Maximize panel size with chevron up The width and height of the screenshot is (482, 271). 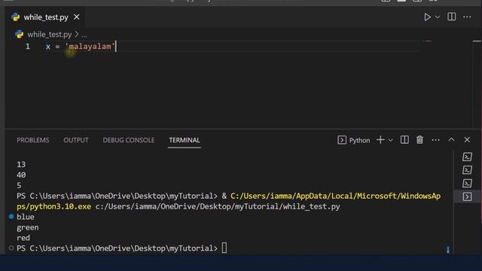click(x=451, y=140)
